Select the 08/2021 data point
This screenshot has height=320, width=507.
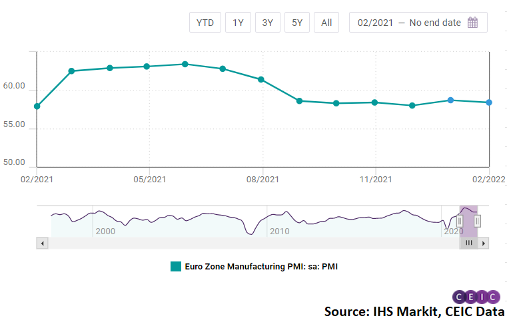point(261,80)
